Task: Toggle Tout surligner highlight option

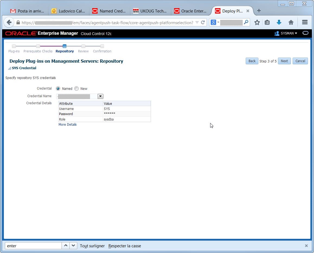Action: tap(92, 246)
